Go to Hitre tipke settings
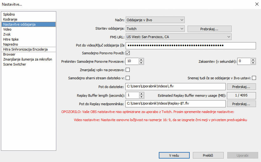 click(x=28, y=39)
